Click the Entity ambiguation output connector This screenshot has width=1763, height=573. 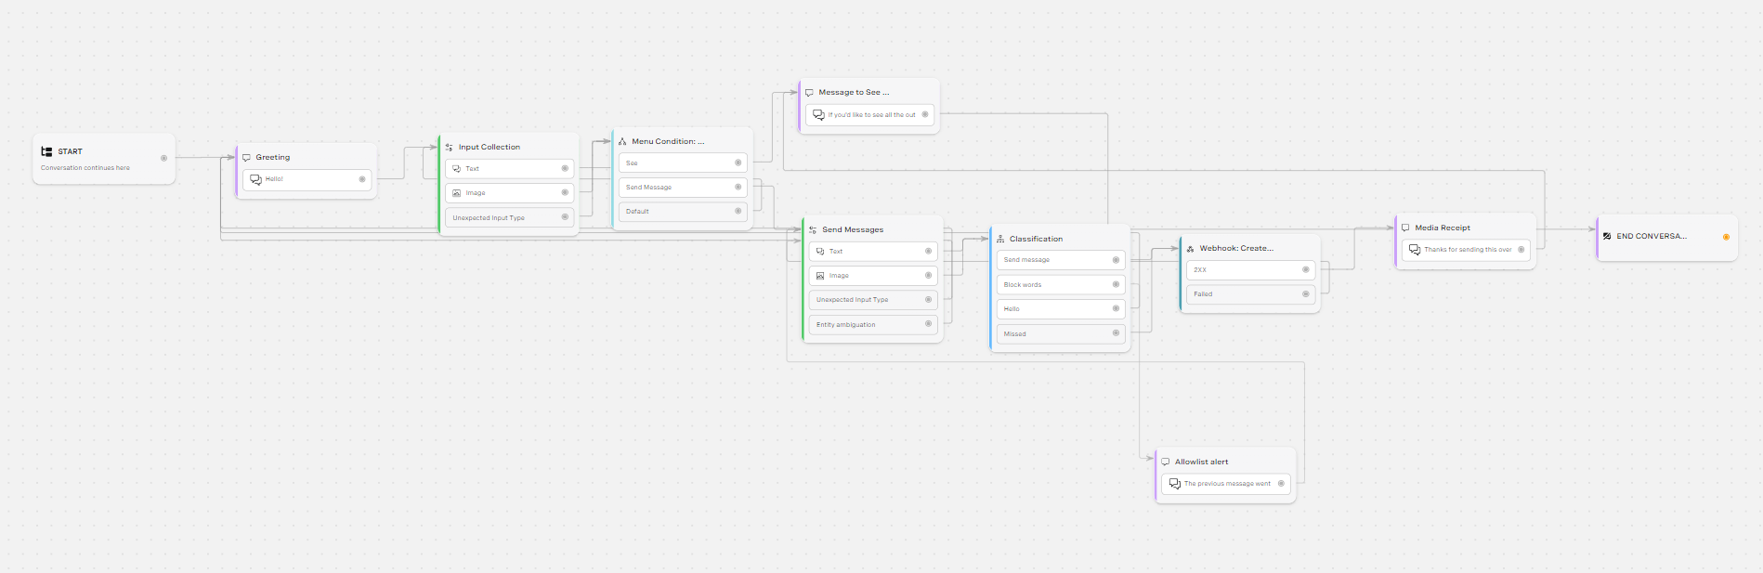[928, 324]
